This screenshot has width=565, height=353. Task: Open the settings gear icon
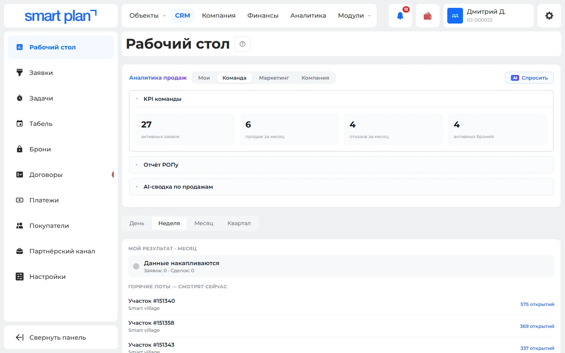(x=549, y=16)
